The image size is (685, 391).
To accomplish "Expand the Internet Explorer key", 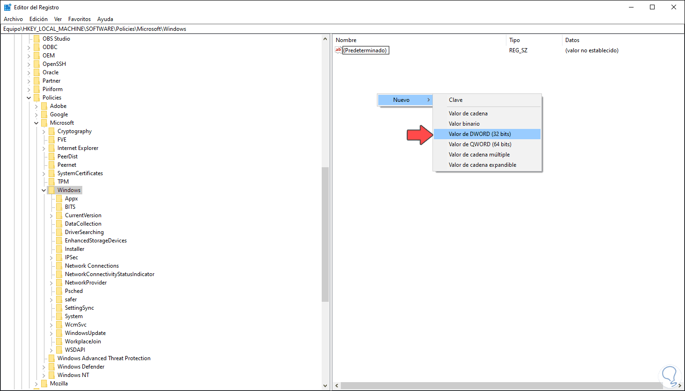I will click(x=44, y=148).
